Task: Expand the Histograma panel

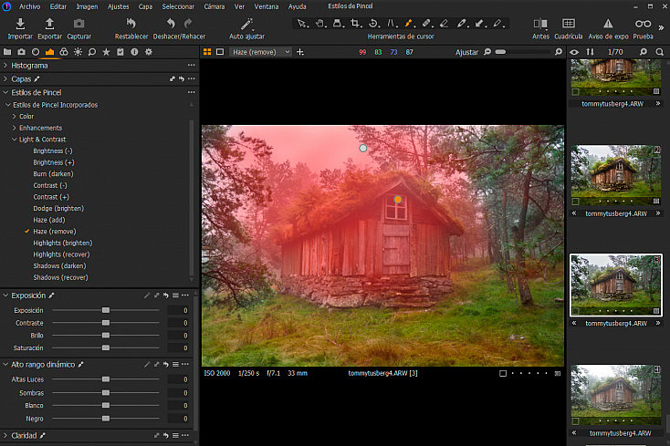Action: coord(5,66)
